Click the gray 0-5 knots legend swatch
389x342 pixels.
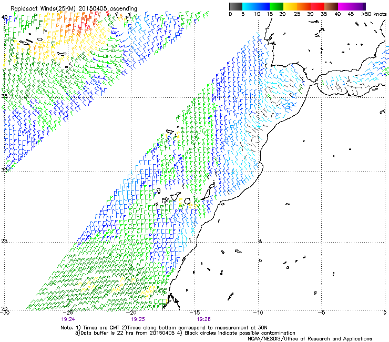(236, 6)
